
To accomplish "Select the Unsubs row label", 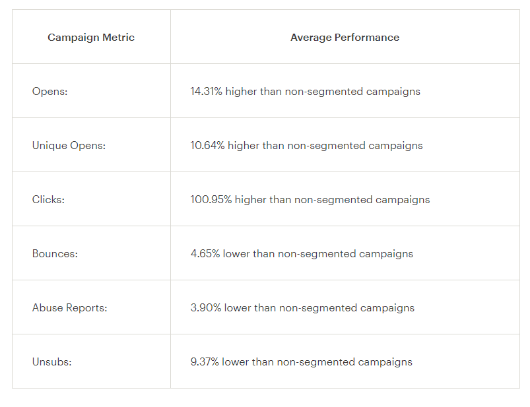I will point(51,362).
